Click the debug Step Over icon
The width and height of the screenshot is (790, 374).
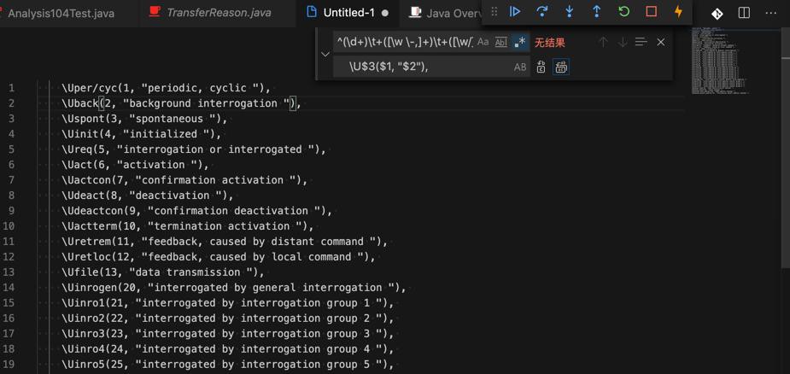click(542, 12)
